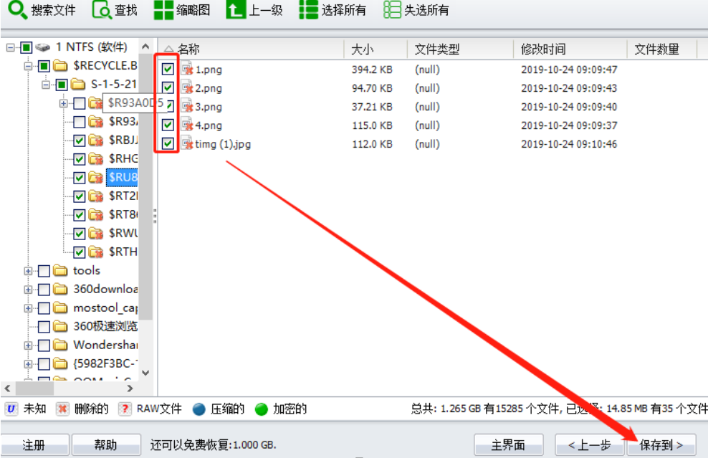708x458 pixels.
Task: Sort by modified time column (修改时间)
Action: (570, 49)
